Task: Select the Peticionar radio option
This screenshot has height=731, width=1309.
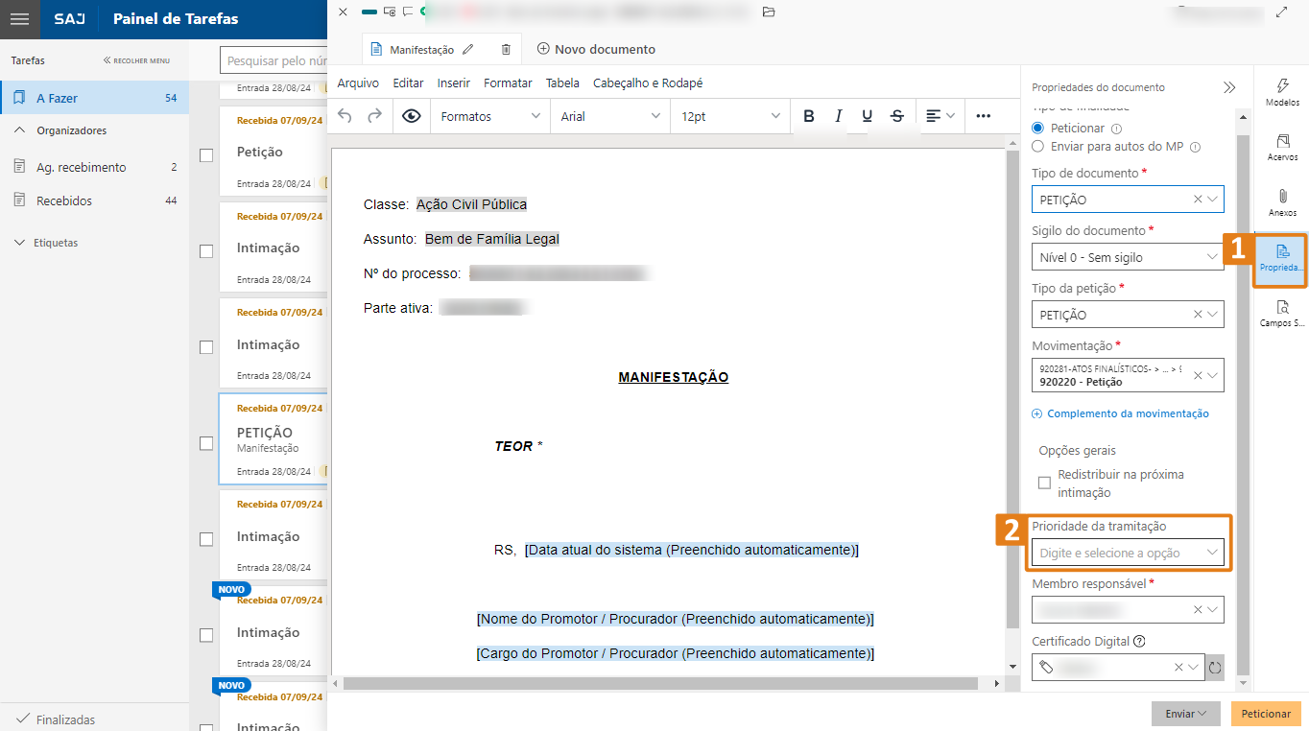Action: [1037, 128]
